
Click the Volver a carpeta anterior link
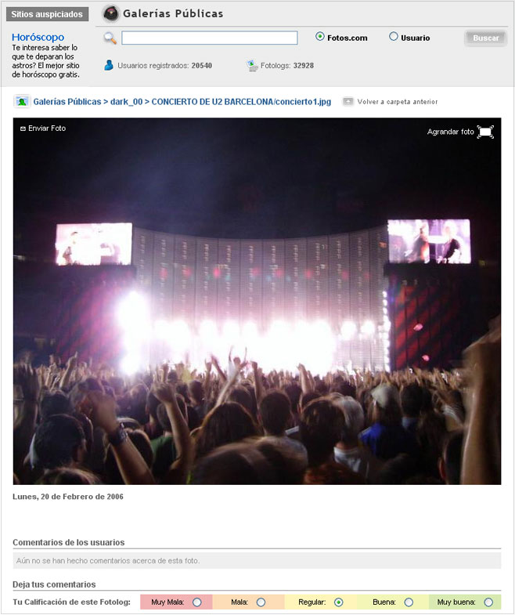click(x=398, y=102)
